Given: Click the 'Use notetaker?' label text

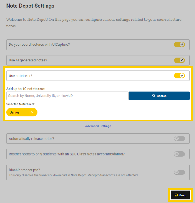Looking at the screenshot, I should (x=20, y=76).
